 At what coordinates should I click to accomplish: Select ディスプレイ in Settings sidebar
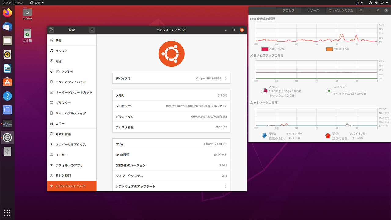click(x=72, y=71)
